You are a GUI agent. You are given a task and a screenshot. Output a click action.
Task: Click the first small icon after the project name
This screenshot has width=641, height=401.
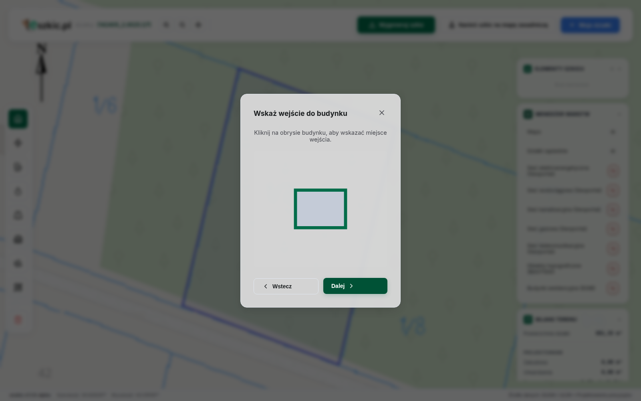pos(166,25)
